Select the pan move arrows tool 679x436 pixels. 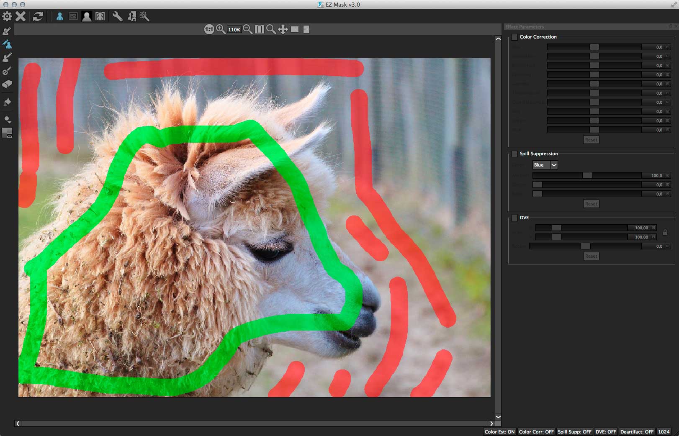[283, 29]
